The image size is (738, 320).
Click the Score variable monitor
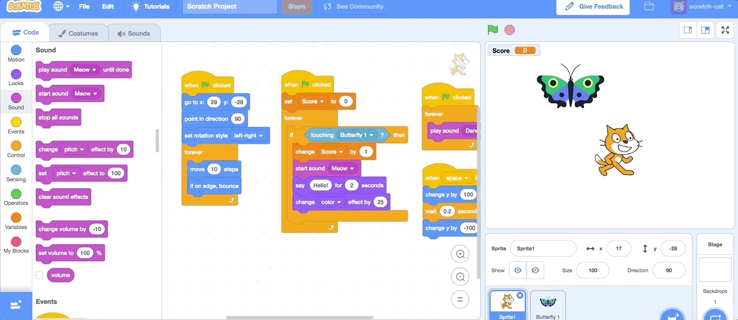(513, 51)
